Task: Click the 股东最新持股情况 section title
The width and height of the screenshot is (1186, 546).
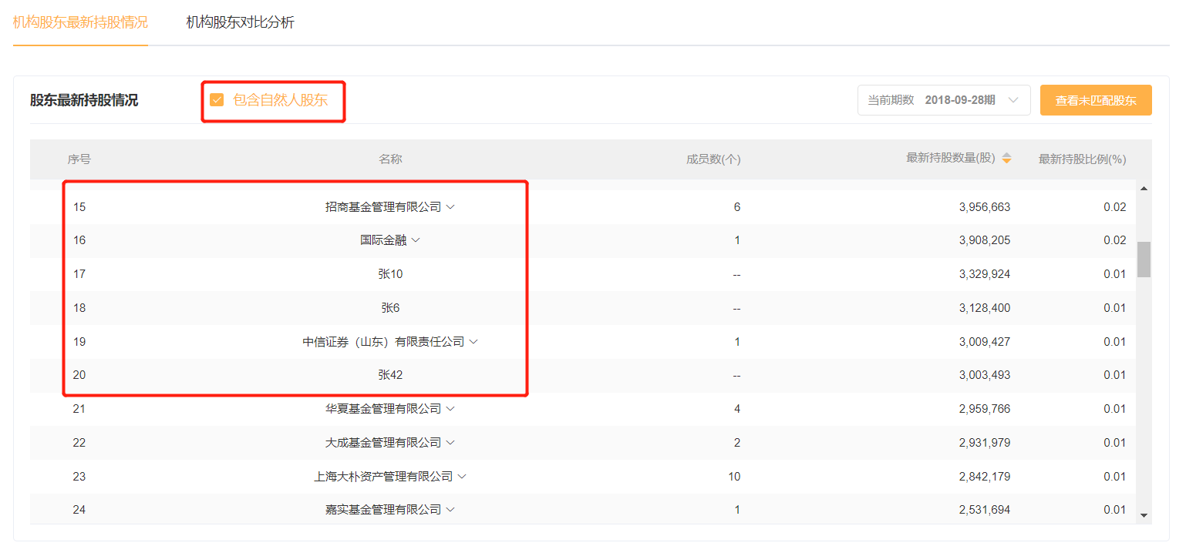Action: [x=84, y=100]
